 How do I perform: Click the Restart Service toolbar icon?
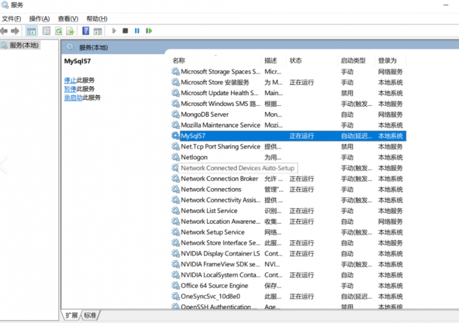[148, 31]
